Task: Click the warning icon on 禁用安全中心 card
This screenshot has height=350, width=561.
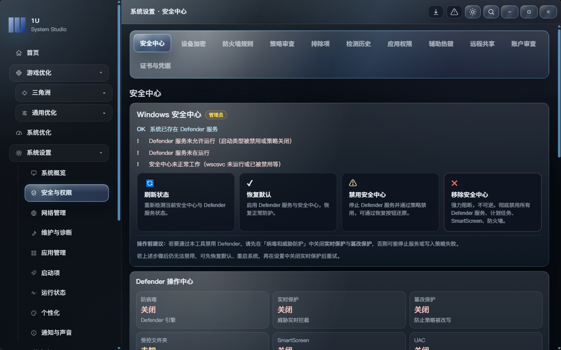Action: 353,183
